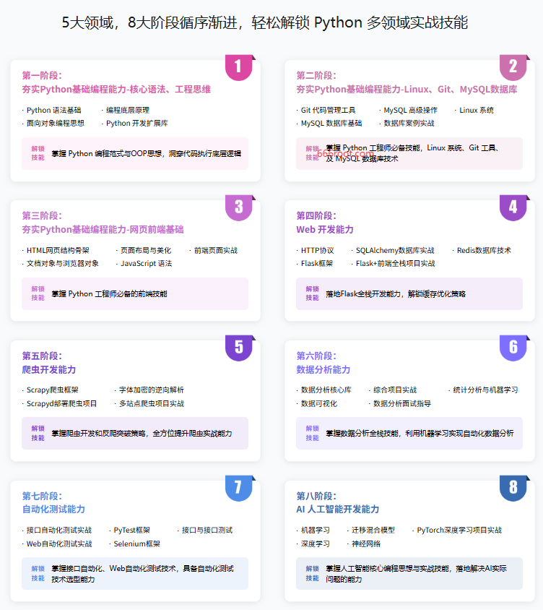The height and width of the screenshot is (610, 543).
Task: Click the pink number 1 badge
Action: pyautogui.click(x=238, y=67)
